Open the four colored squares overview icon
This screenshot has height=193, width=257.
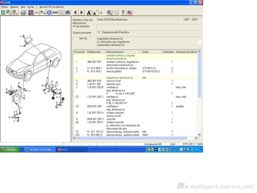point(31,13)
